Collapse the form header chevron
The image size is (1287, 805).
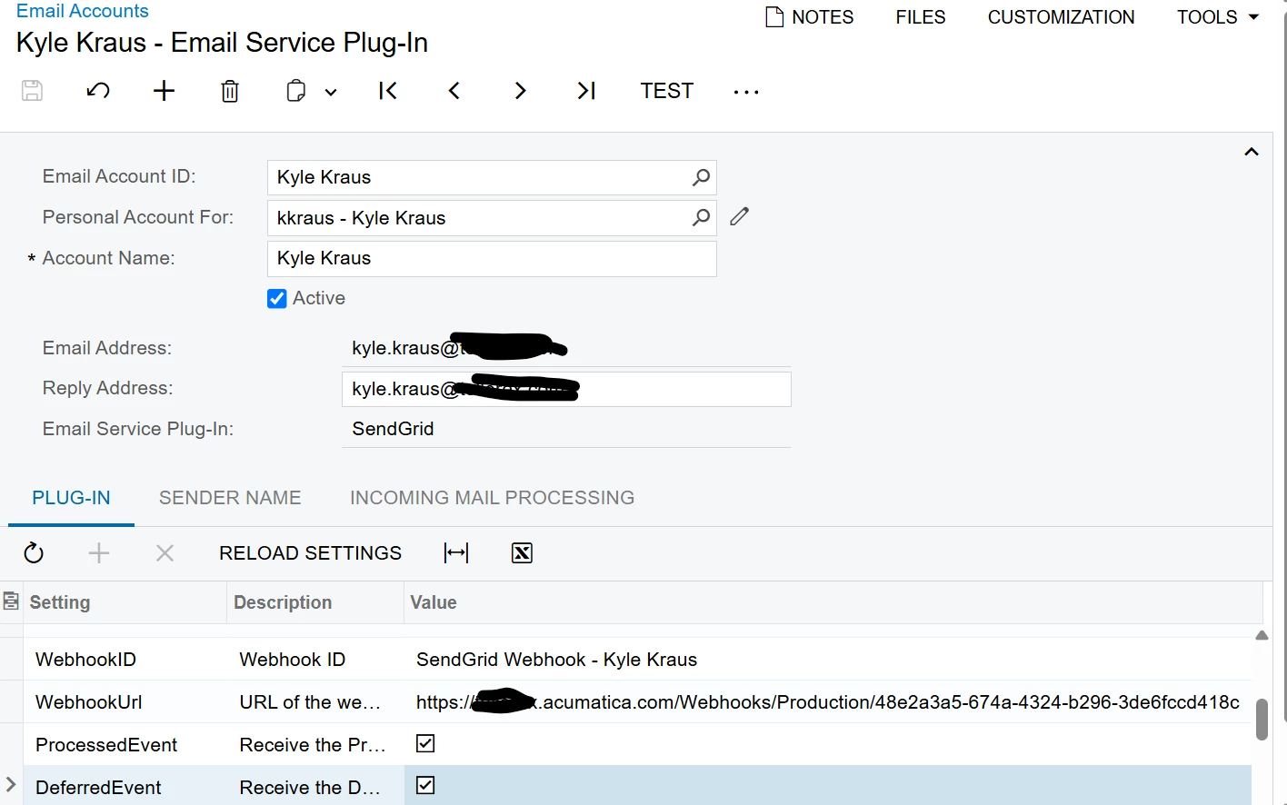pyautogui.click(x=1252, y=152)
